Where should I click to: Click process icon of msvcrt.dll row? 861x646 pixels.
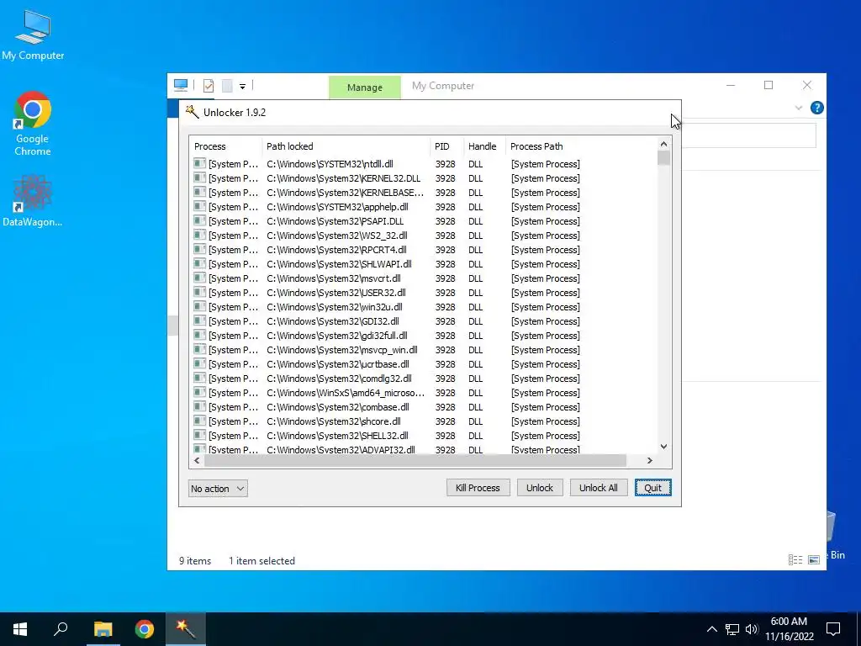tap(199, 278)
